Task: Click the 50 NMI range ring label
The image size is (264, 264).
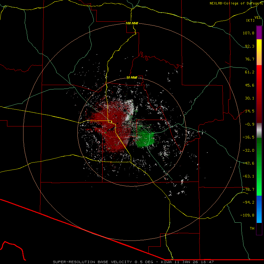Action: pos(132,78)
